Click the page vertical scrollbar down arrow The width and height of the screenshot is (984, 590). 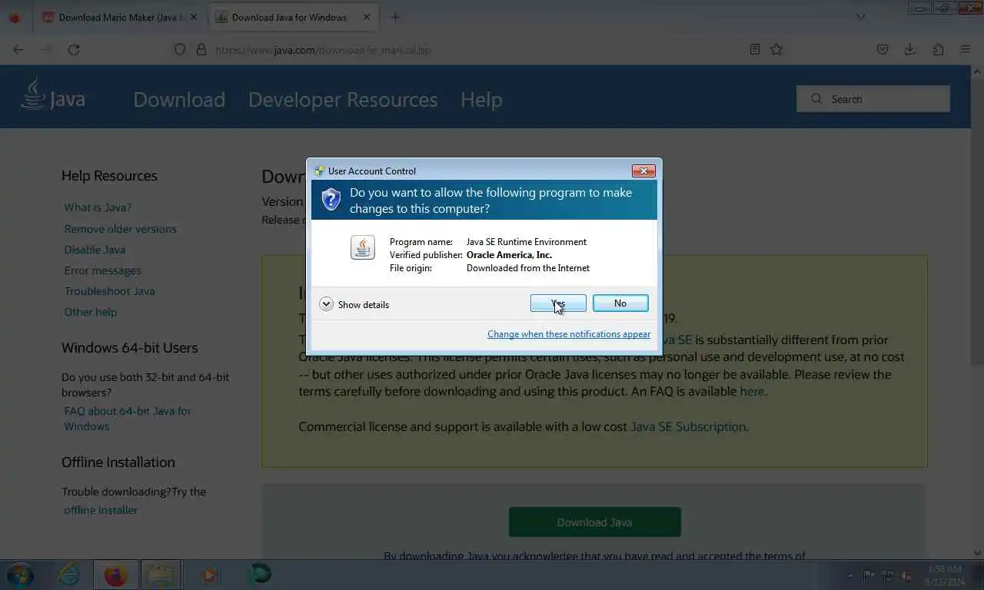(978, 553)
